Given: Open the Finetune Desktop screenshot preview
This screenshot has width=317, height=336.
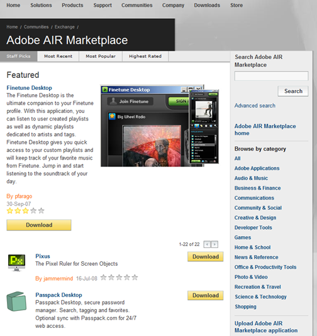Looking at the screenshot, I should click(160, 126).
